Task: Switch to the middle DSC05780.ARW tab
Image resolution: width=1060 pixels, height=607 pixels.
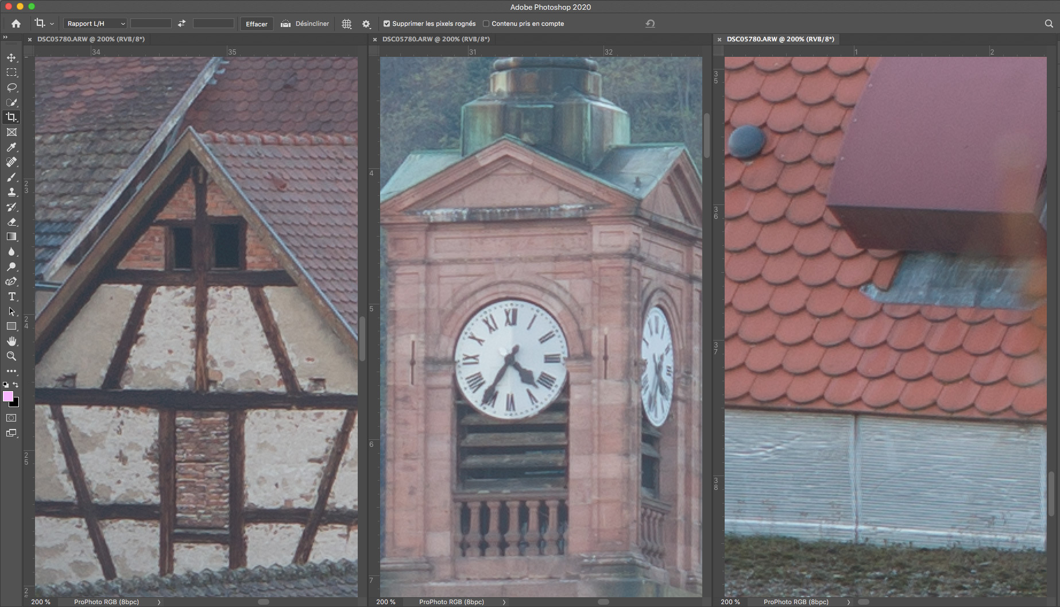Action: coord(435,39)
